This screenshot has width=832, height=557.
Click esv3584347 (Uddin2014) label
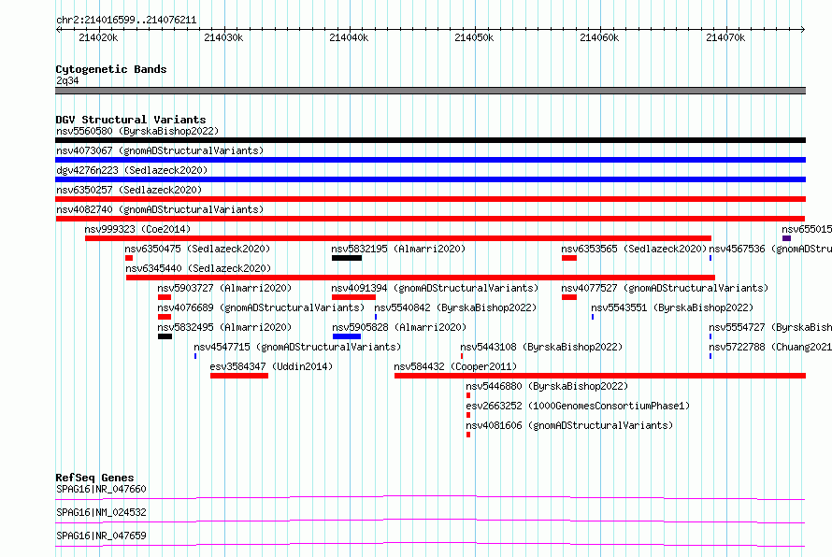(x=271, y=366)
